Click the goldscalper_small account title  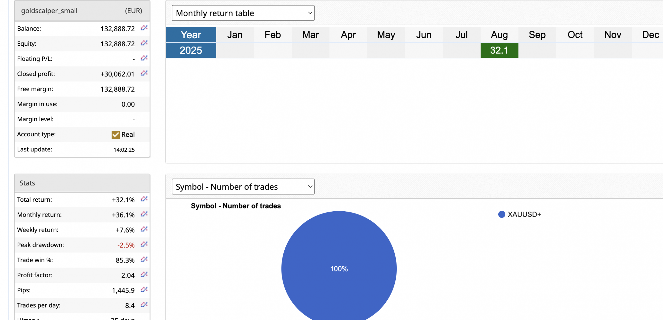pyautogui.click(x=49, y=11)
